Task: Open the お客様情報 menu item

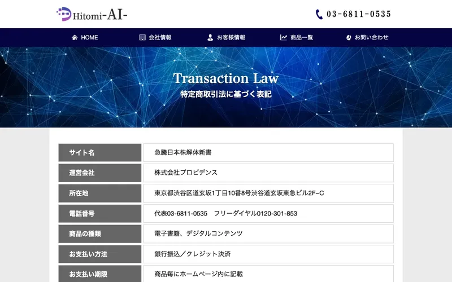Action: click(x=231, y=37)
